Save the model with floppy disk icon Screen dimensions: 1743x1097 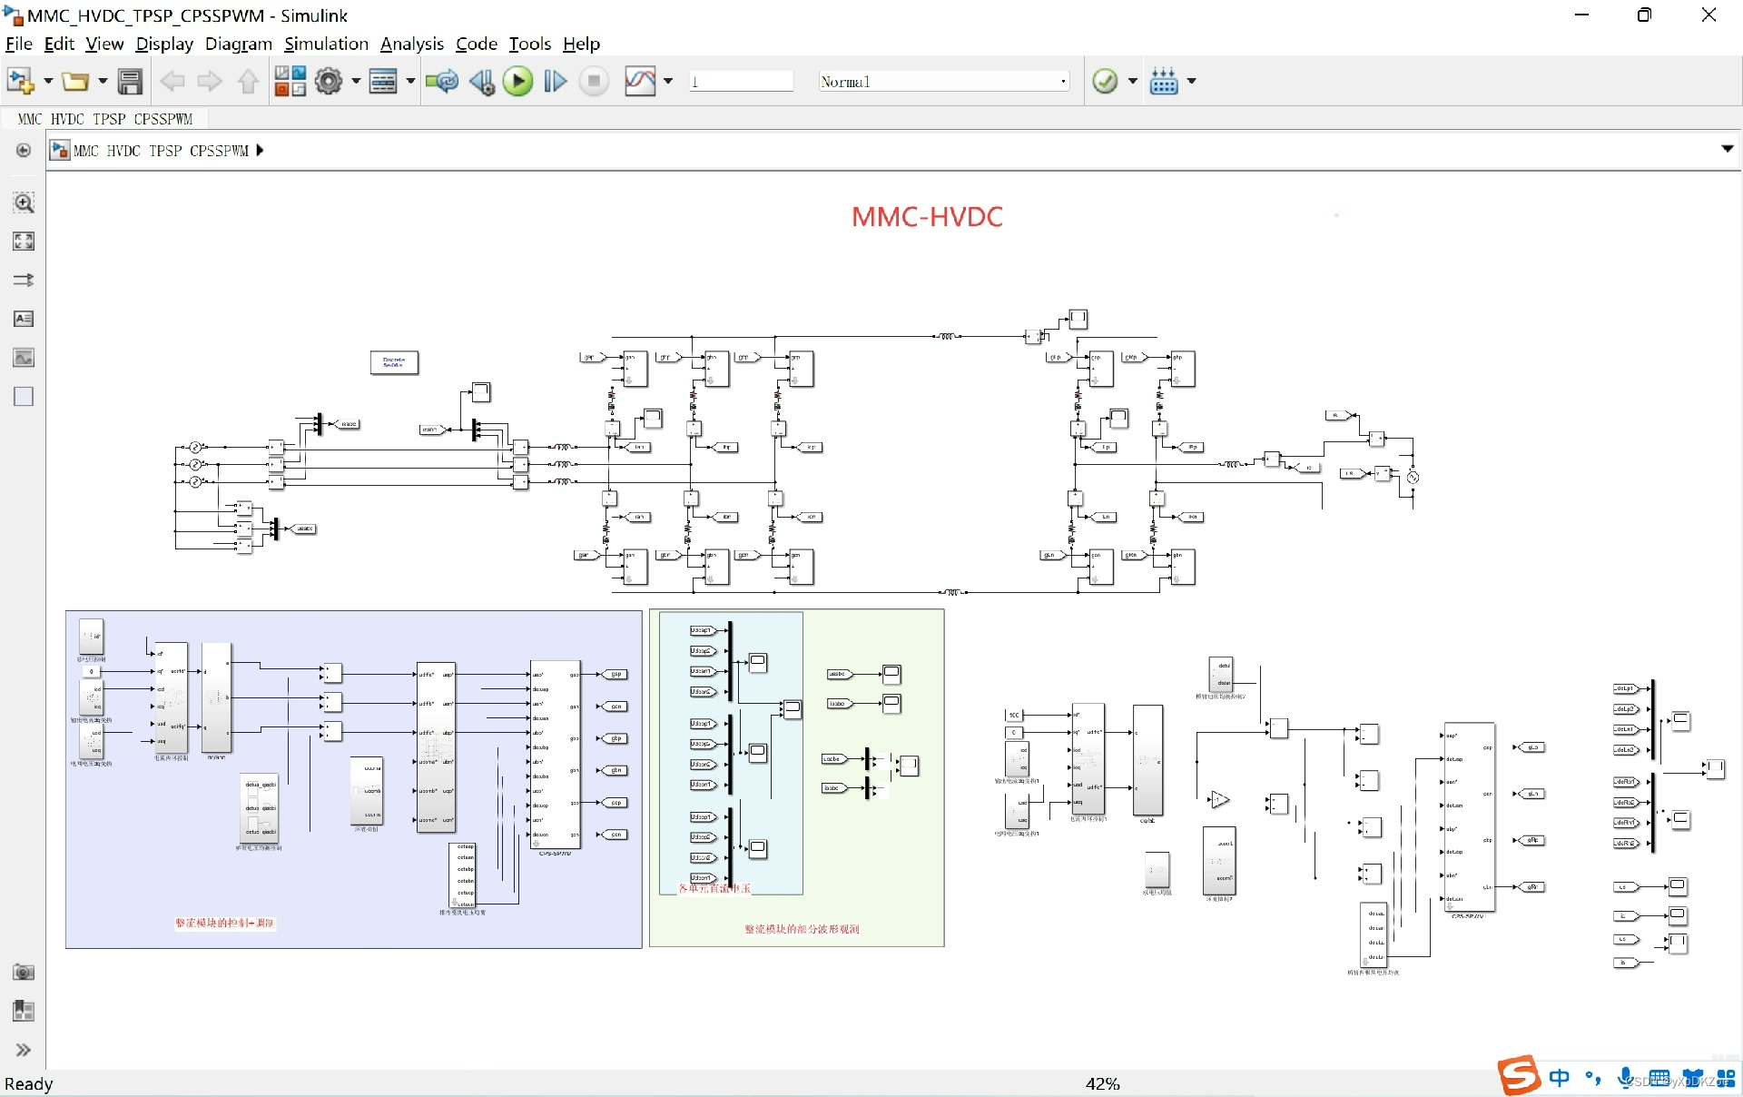pyautogui.click(x=130, y=82)
